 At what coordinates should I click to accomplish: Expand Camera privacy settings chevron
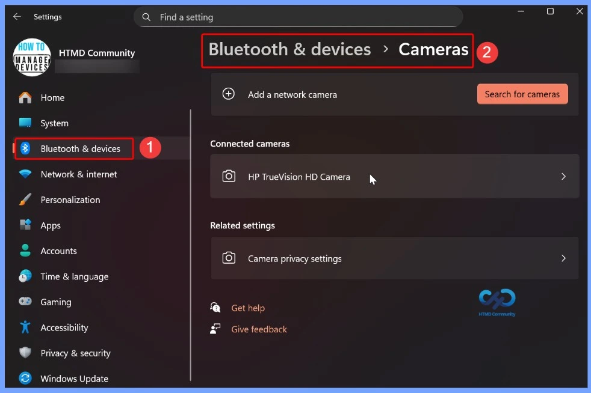point(563,258)
